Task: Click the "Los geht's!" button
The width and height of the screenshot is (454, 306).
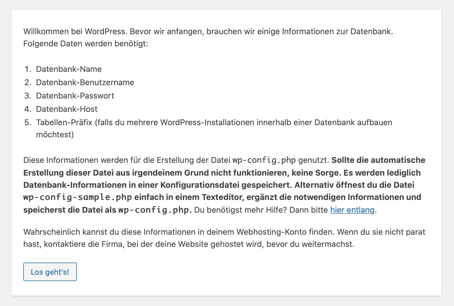Action: click(x=50, y=272)
